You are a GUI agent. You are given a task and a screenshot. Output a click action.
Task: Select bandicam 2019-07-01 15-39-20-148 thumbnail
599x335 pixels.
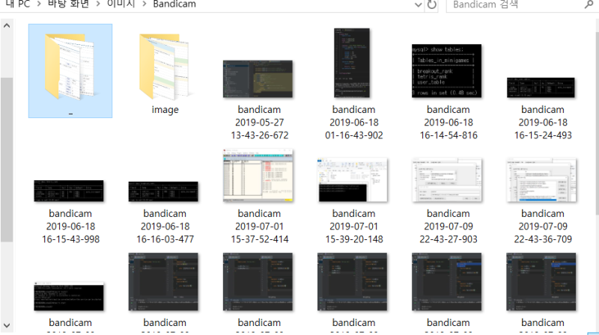tap(353, 180)
